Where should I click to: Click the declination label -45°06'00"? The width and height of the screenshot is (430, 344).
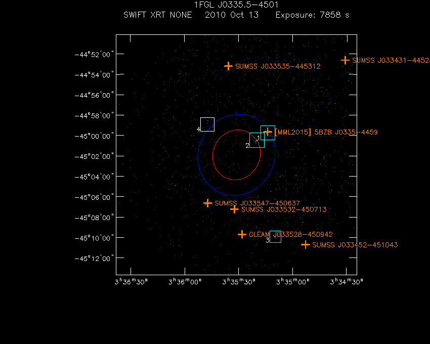(x=94, y=197)
